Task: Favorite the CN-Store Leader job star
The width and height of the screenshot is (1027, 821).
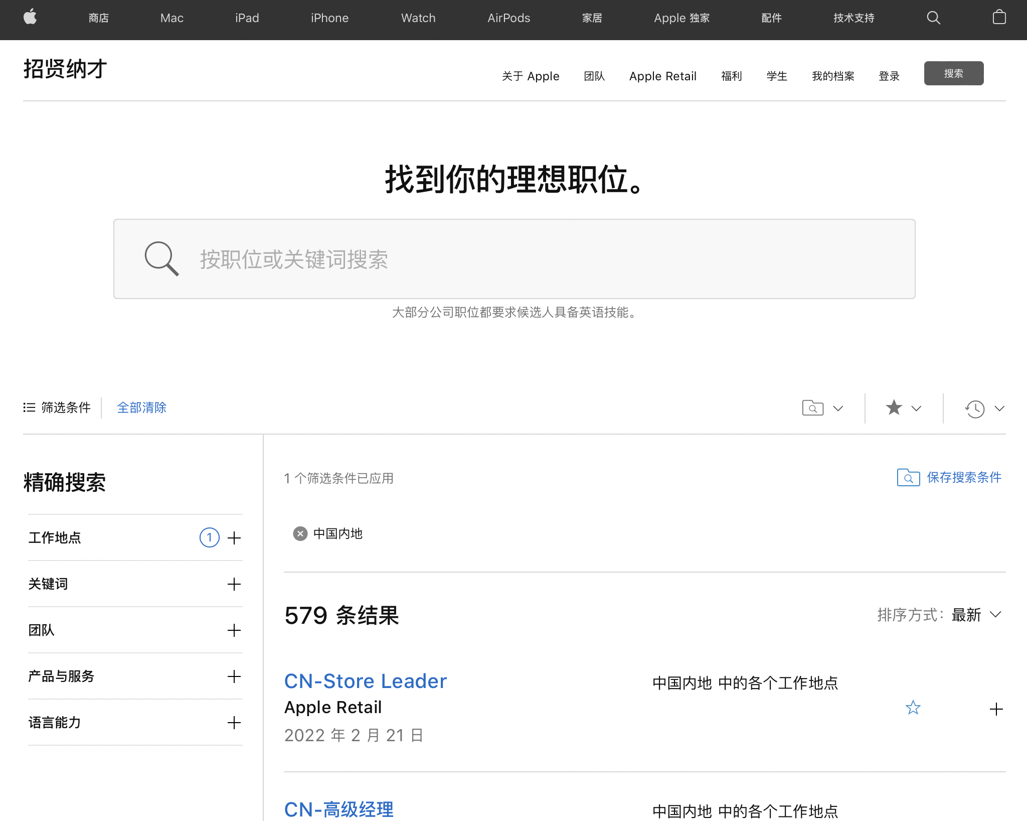Action: pos(913,708)
